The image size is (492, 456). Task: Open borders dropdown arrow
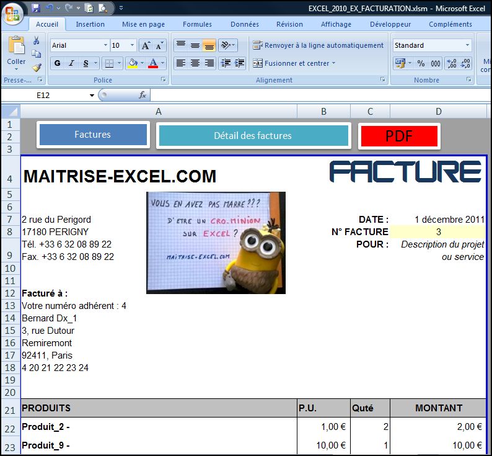point(119,63)
